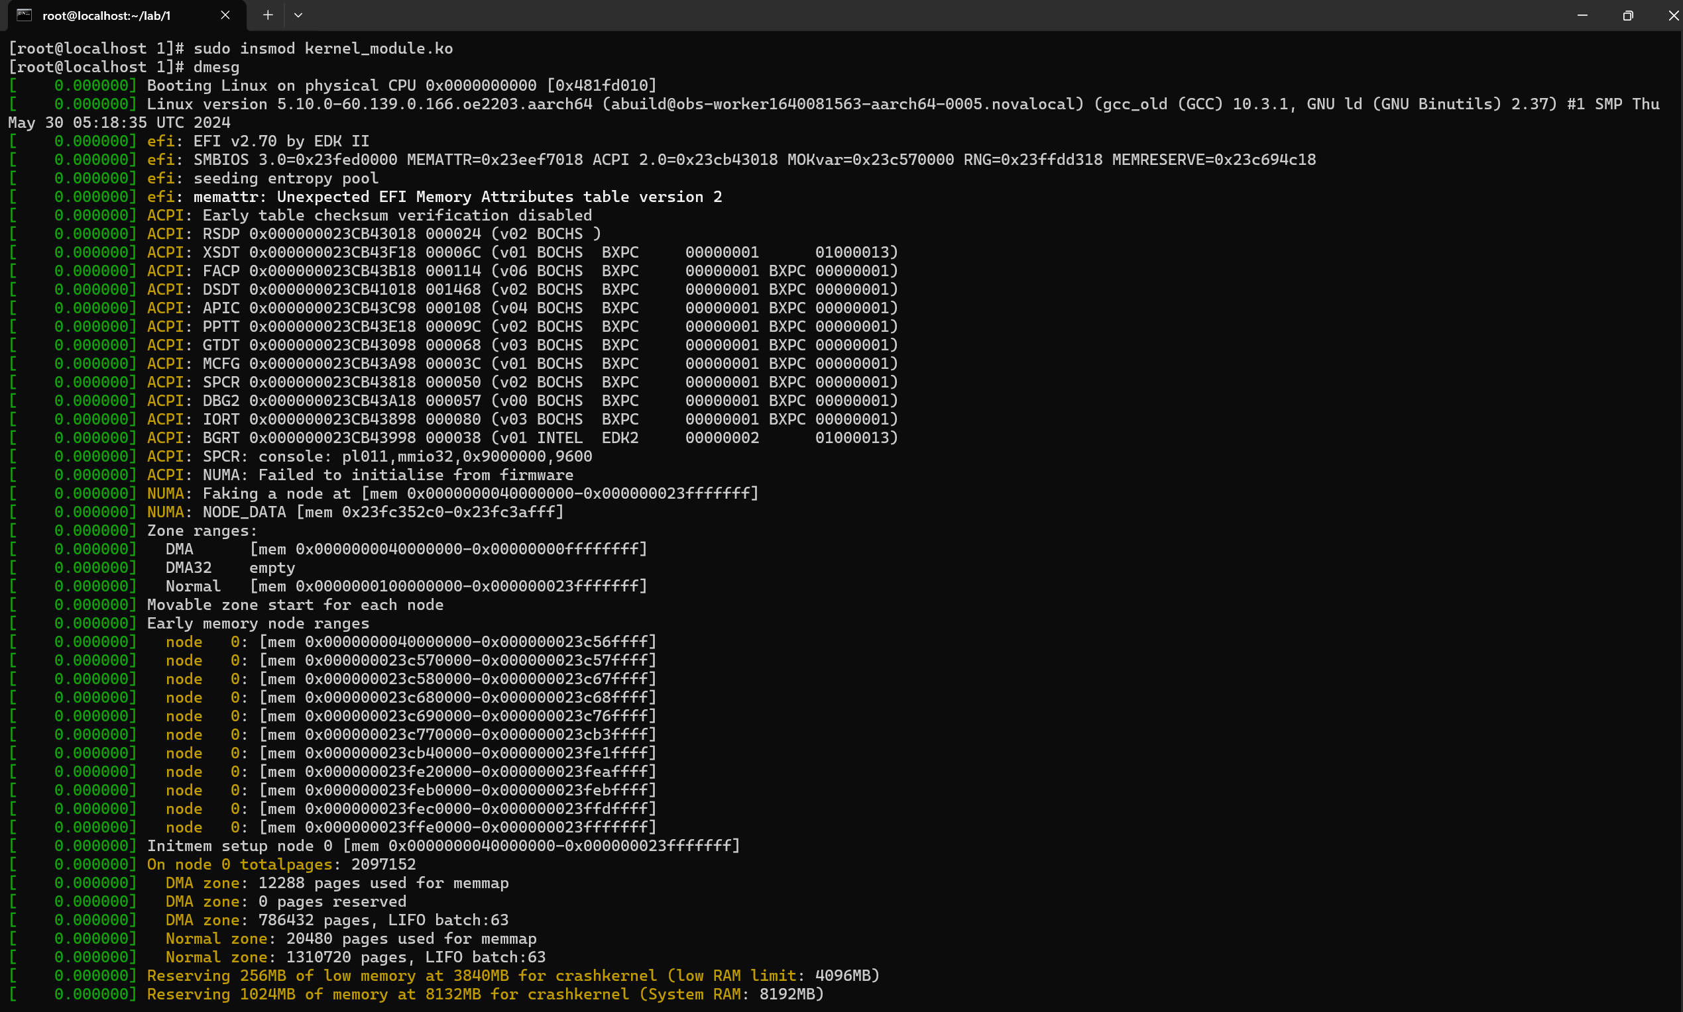Click node 0 range starting 0x23ffe0000
Screen dimensions: 1683x1012
pos(411,827)
